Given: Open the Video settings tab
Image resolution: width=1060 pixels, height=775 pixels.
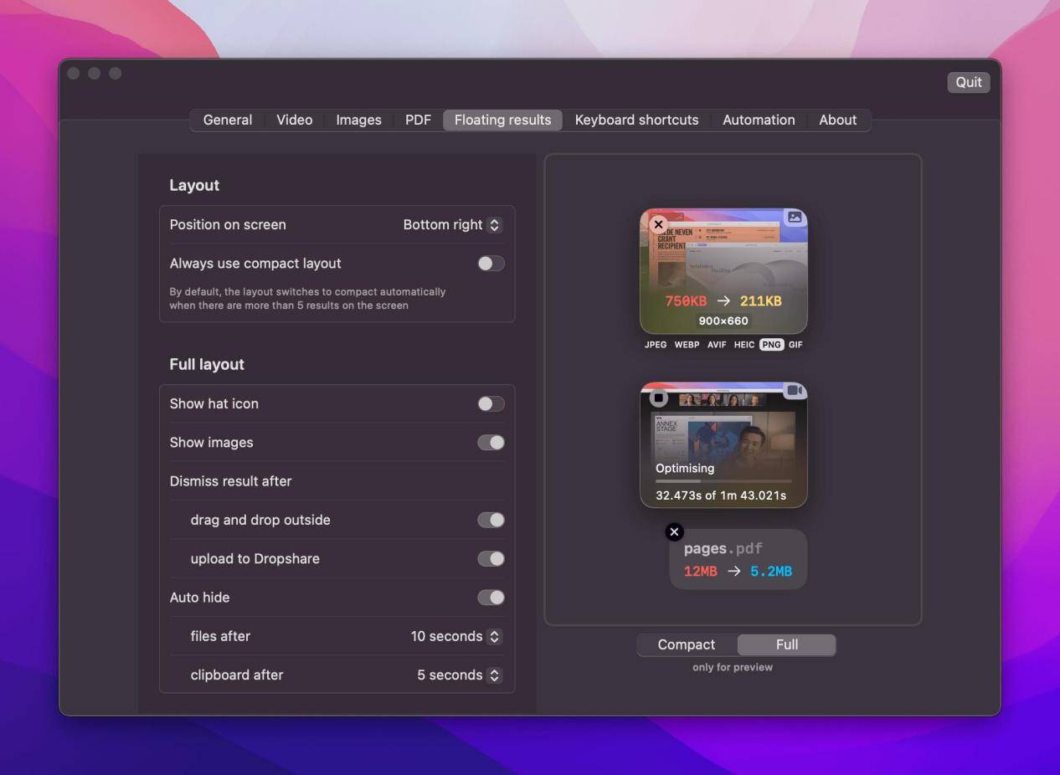Looking at the screenshot, I should coord(295,120).
